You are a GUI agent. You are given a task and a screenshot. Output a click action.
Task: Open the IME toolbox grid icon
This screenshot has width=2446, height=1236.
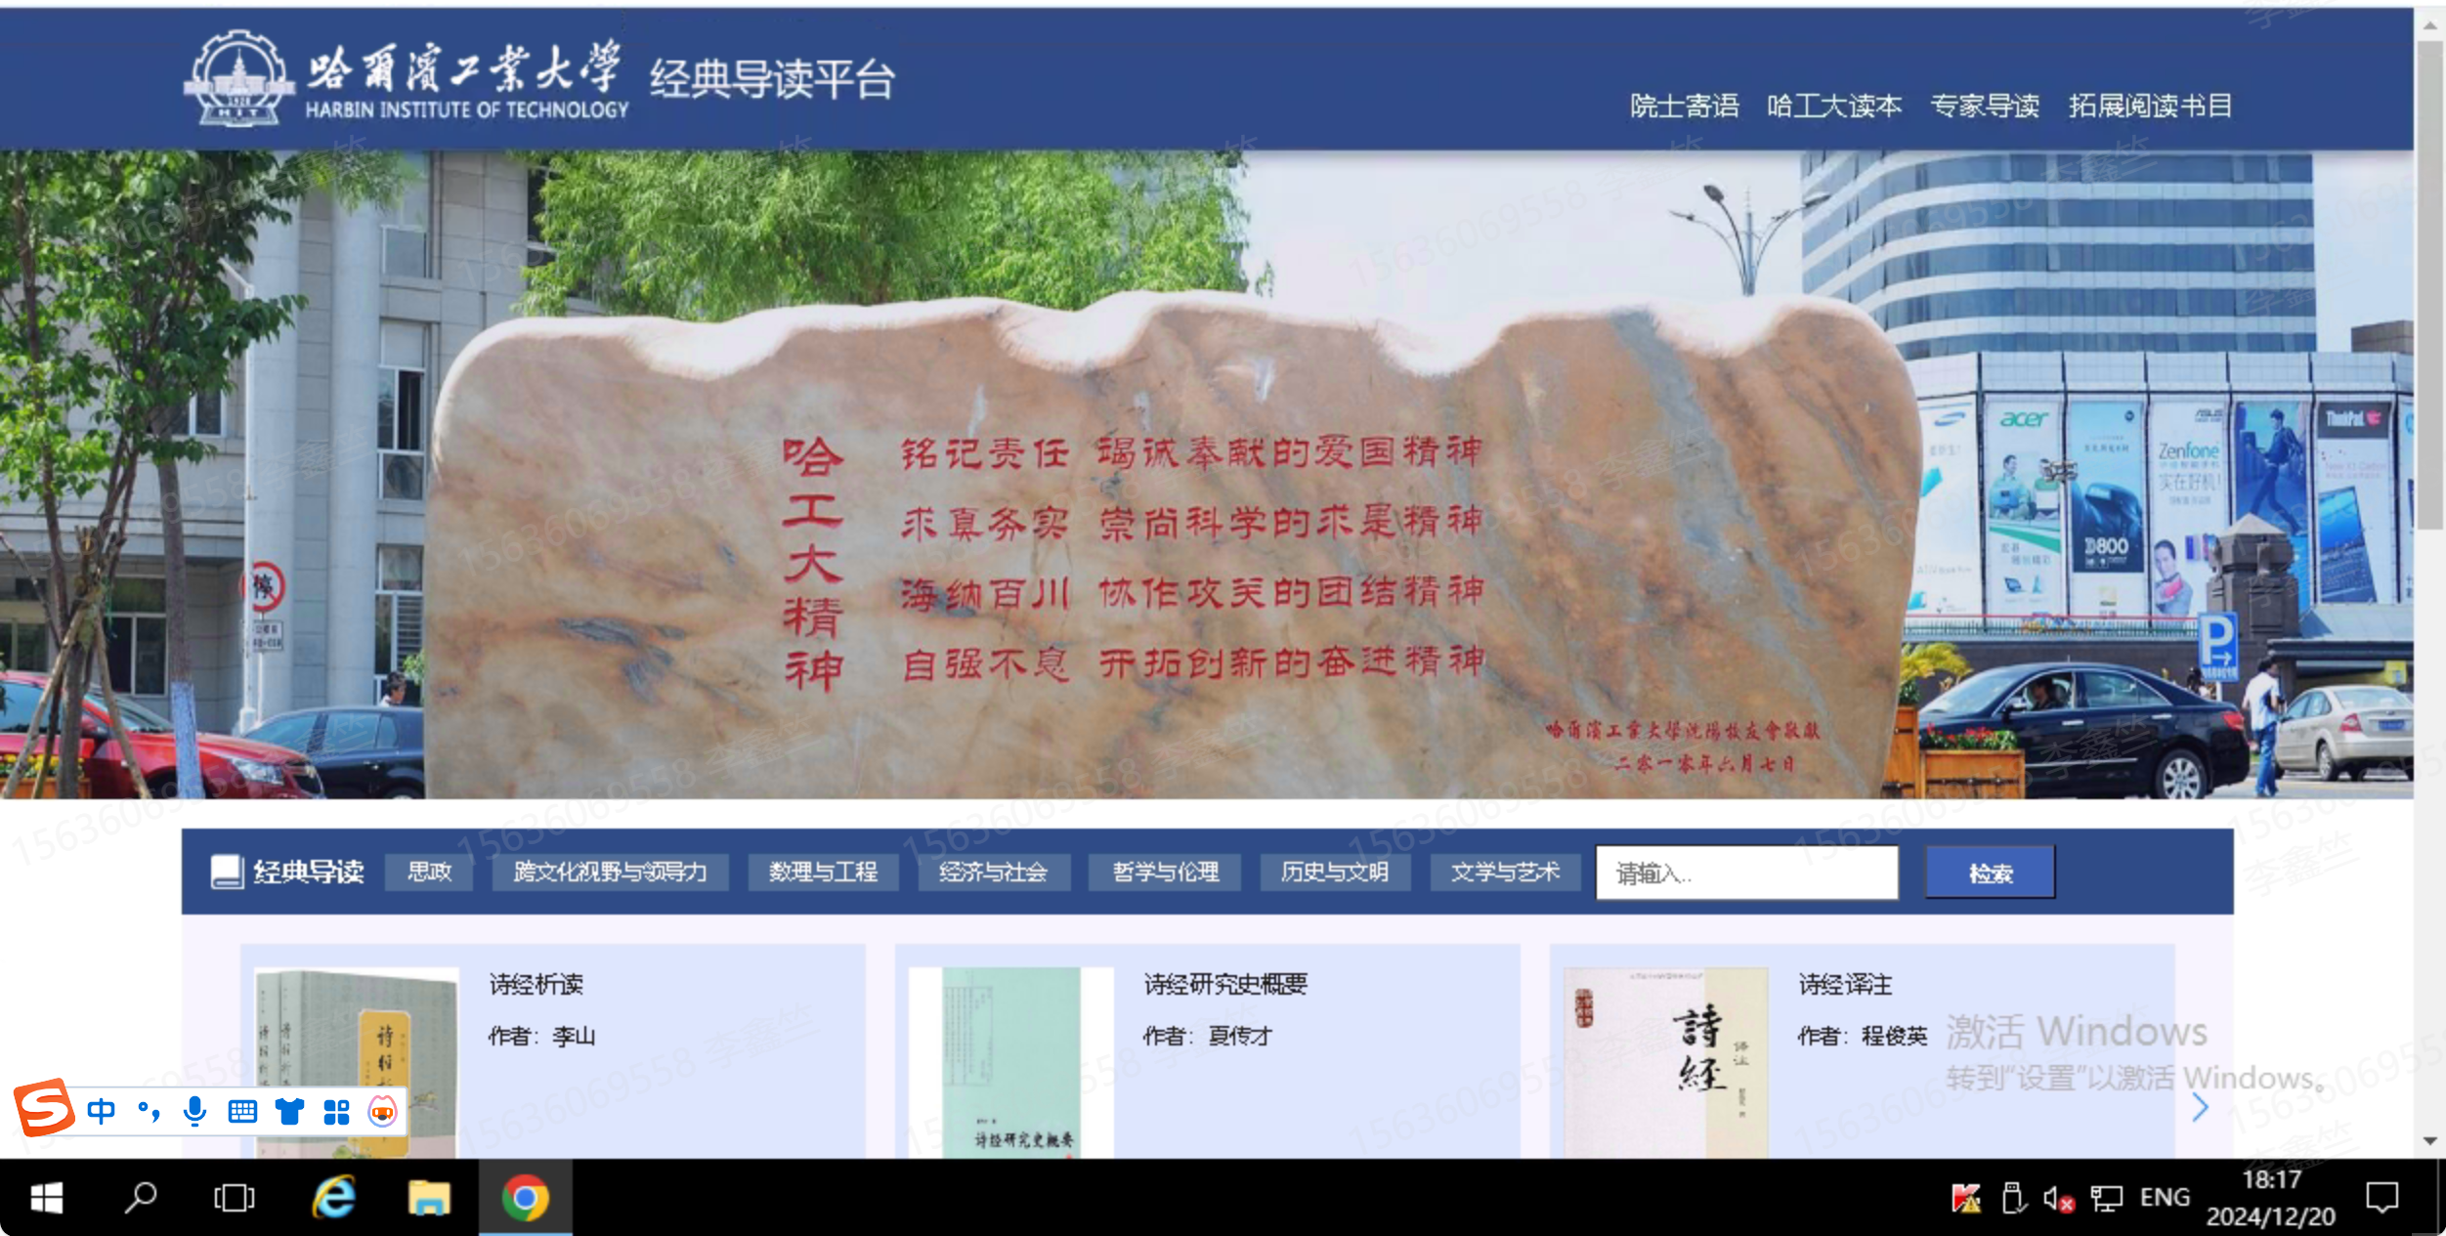336,1111
